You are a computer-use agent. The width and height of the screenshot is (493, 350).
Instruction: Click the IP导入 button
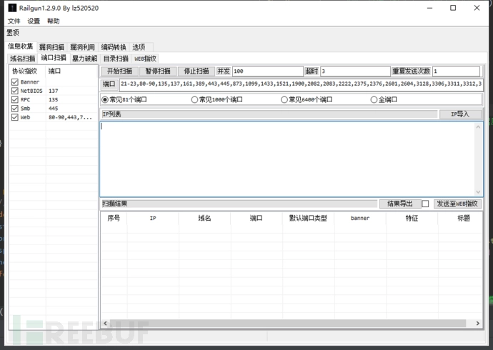pyautogui.click(x=460, y=114)
